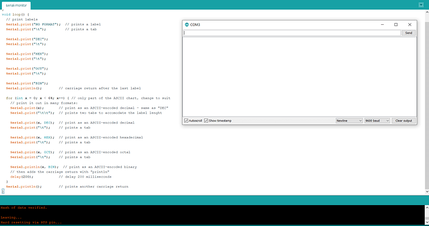This screenshot has height=226, width=429.
Task: Click the Serial.print(x, DEC) line
Action: (72, 123)
